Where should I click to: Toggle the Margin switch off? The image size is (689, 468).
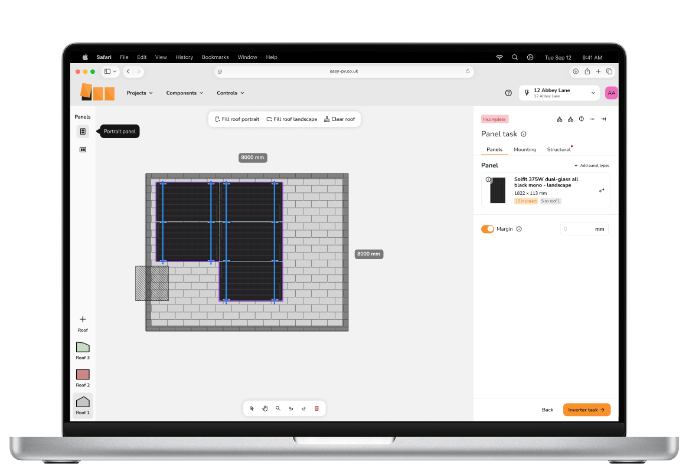tap(487, 229)
